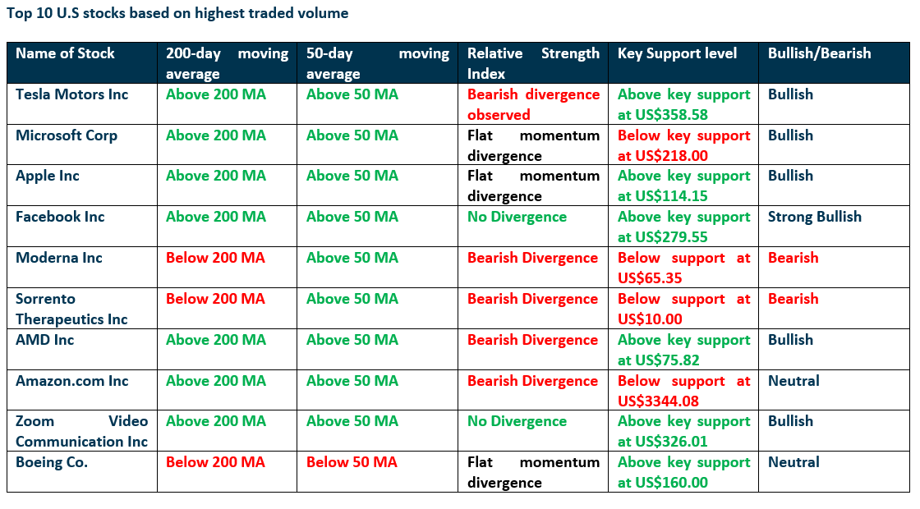Click the 'Zoom Video Communication Inc' stock name
This screenshot has width=920, height=509.
click(81, 432)
